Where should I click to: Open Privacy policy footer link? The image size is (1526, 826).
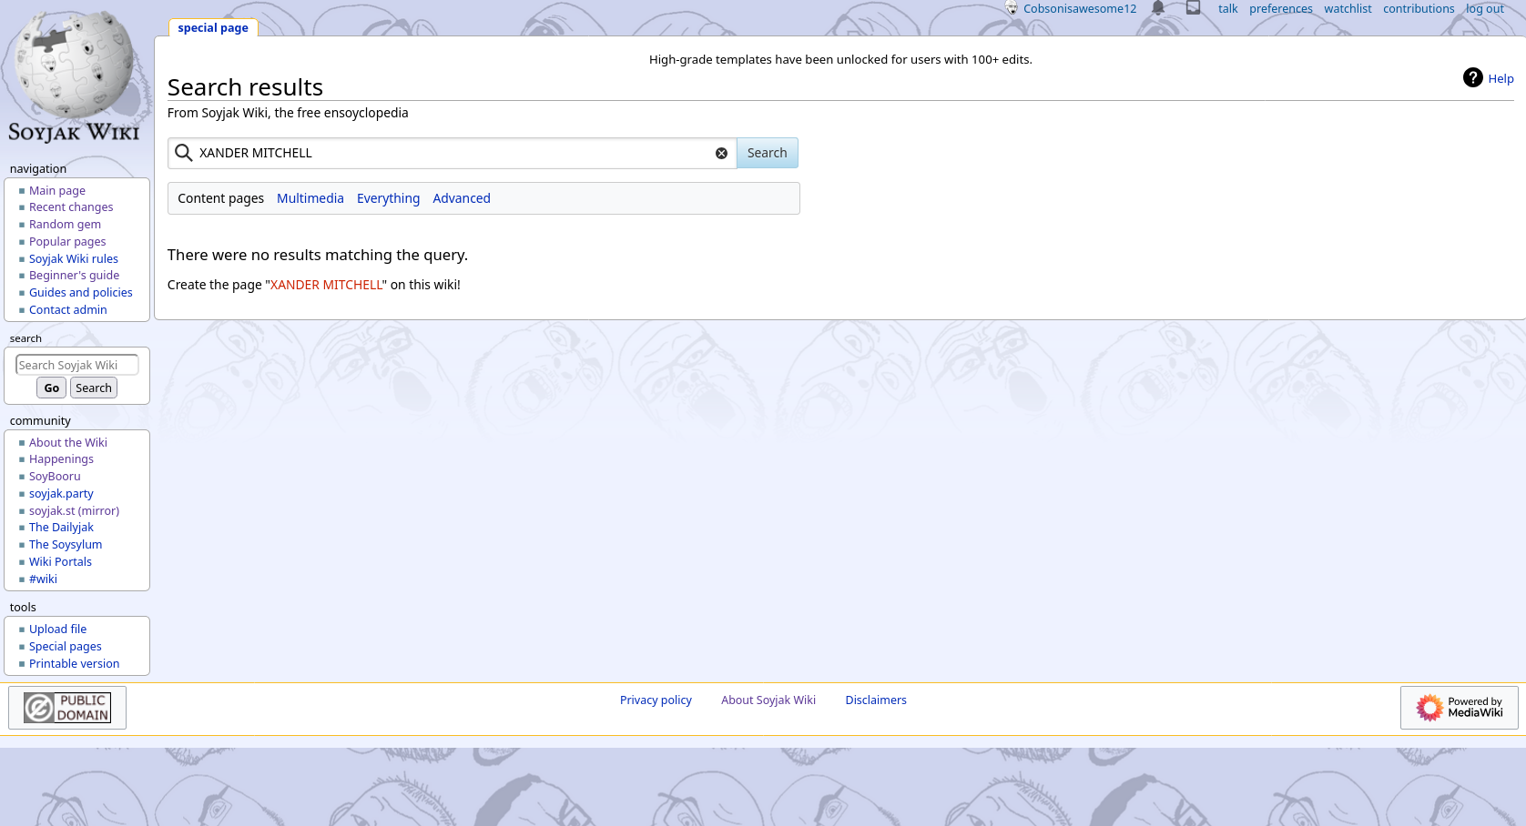656,700
